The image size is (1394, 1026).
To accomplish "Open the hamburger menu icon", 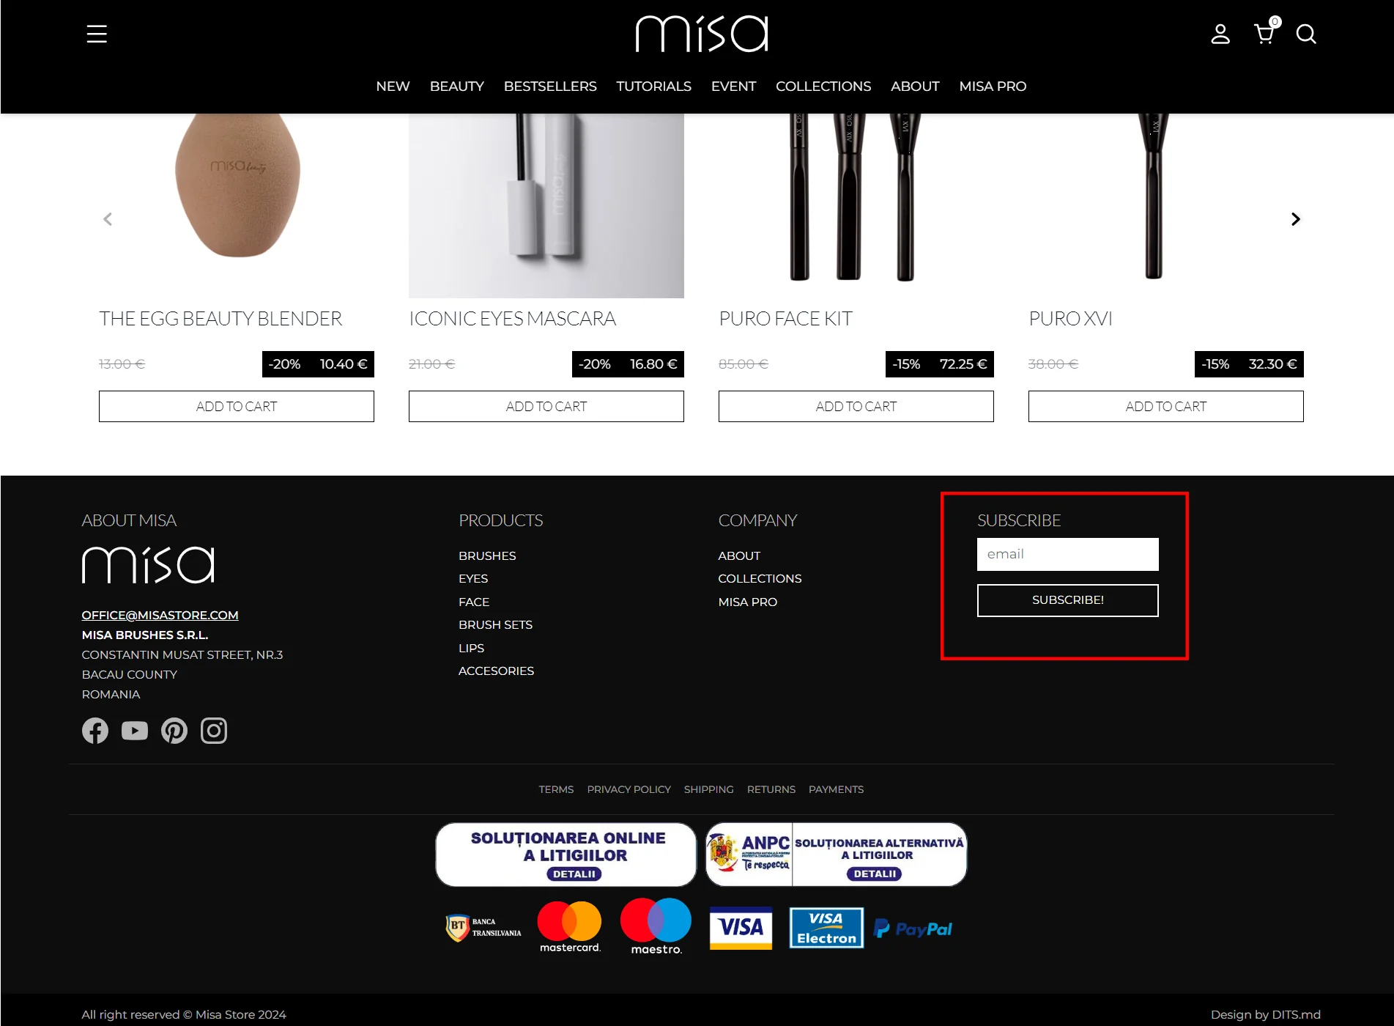I will click(97, 34).
